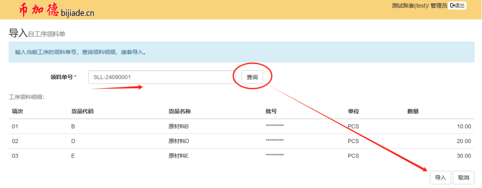Click the 货品名称 column header
Screen dimensions: 482x188
(x=179, y=112)
